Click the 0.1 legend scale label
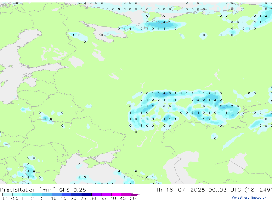272x200 pixels. tap(5, 198)
